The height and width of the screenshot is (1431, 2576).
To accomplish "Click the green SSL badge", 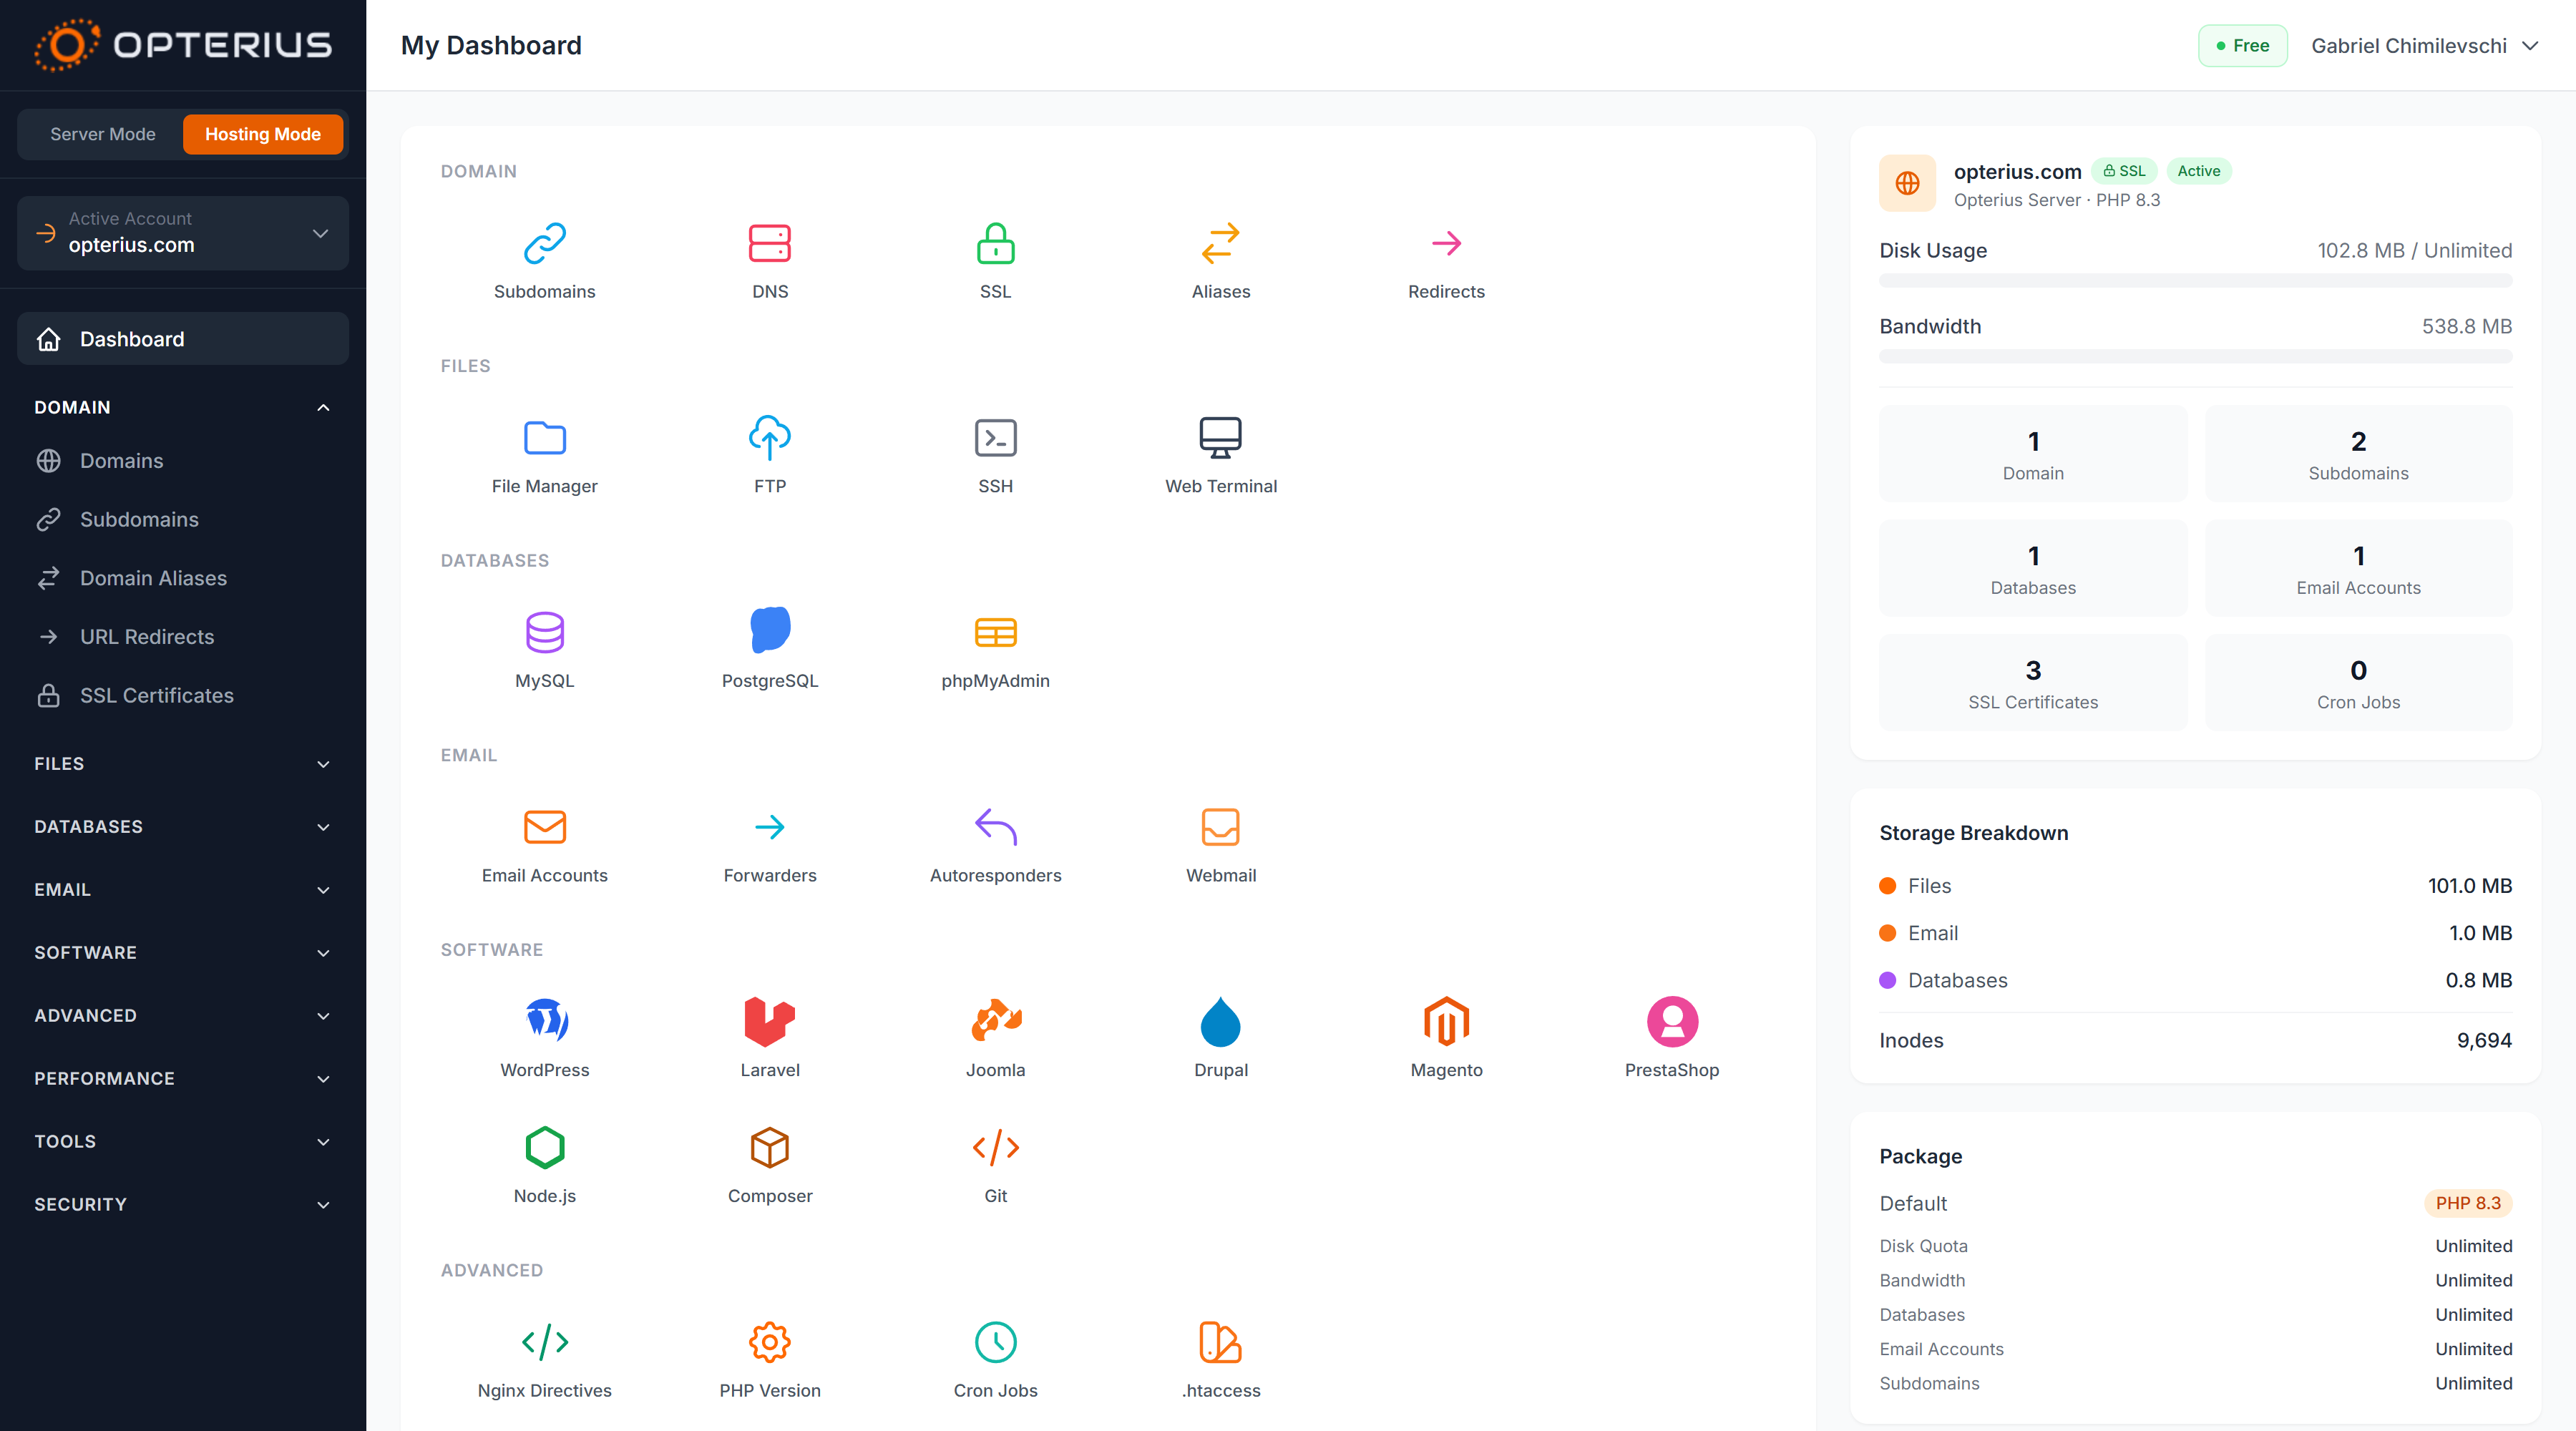I will tap(2124, 171).
